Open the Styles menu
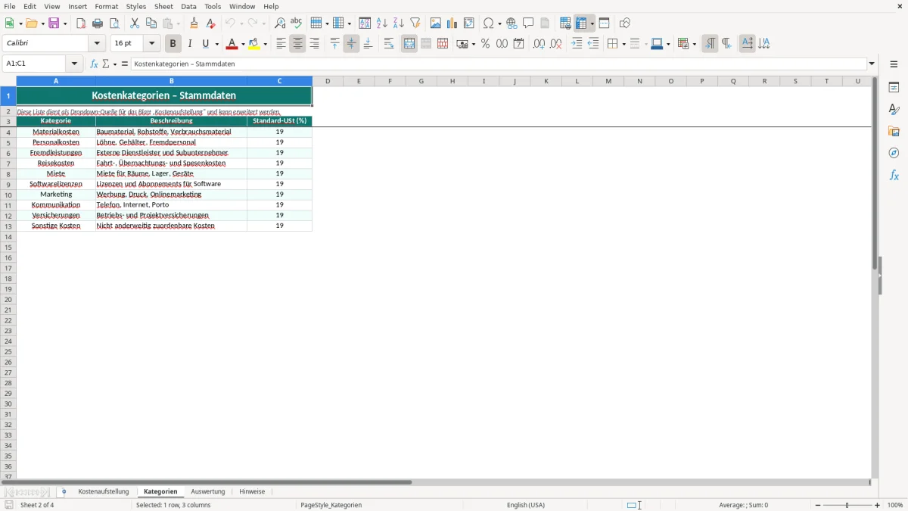 136,6
